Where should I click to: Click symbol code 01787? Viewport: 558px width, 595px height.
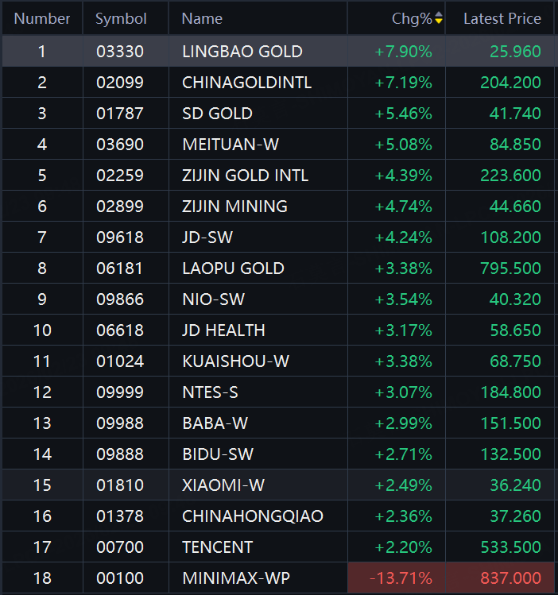(x=120, y=114)
